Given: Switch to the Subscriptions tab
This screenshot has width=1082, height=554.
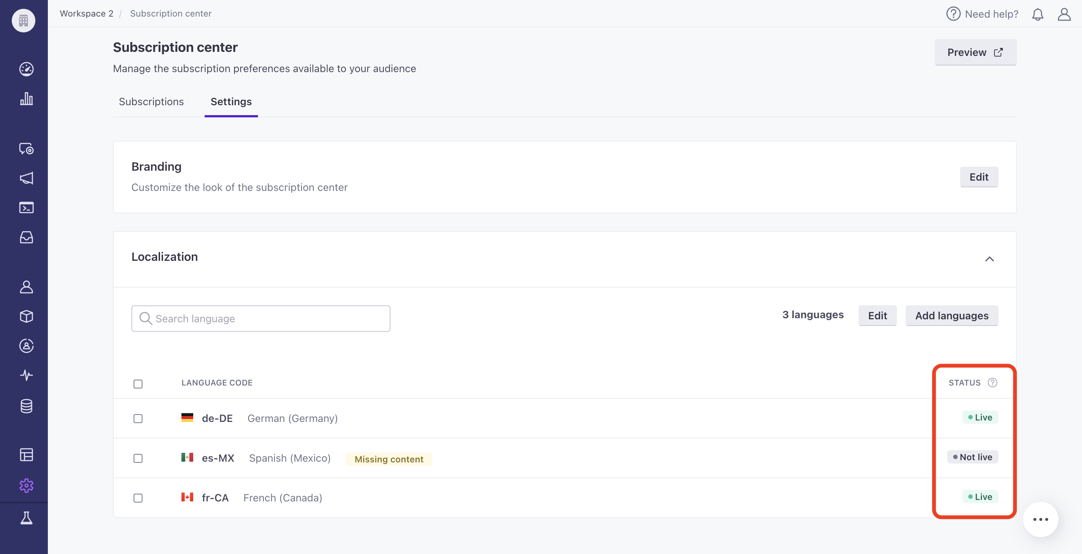Looking at the screenshot, I should pos(151,101).
